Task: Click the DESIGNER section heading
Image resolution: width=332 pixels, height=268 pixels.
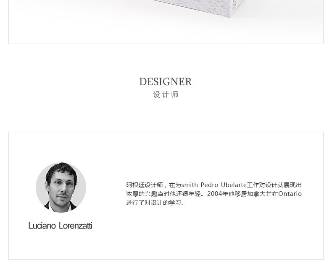Action: point(166,82)
